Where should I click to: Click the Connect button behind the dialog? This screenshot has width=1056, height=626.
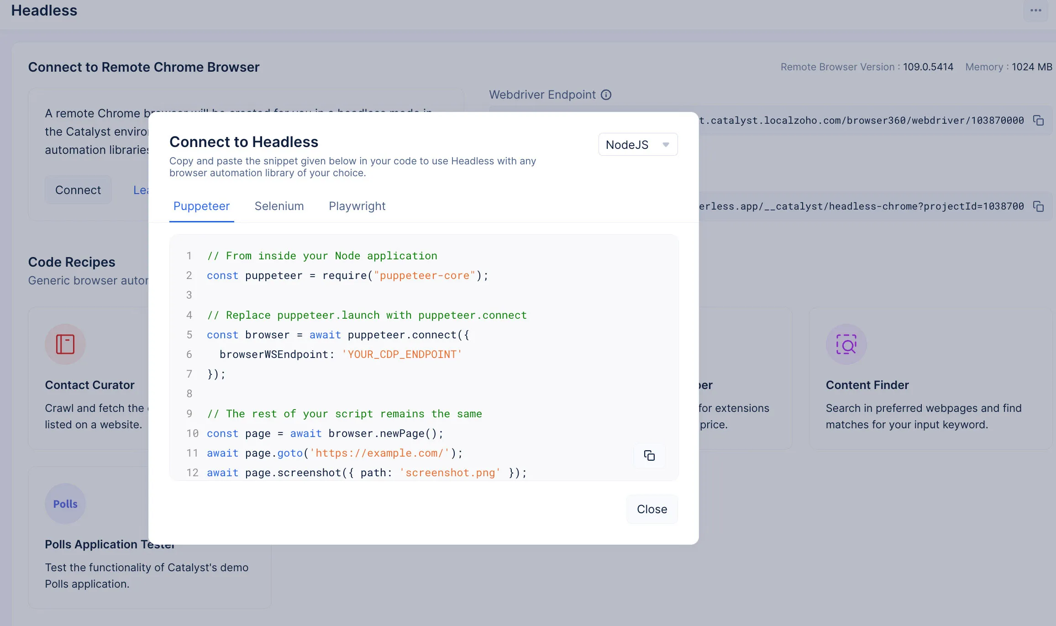(78, 190)
